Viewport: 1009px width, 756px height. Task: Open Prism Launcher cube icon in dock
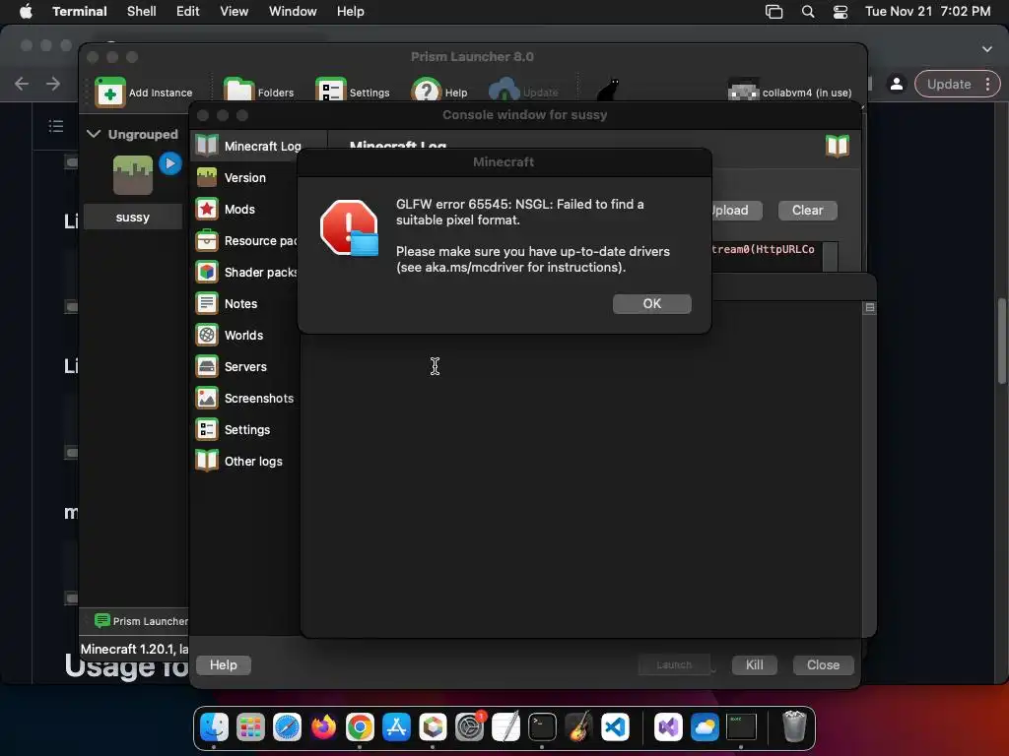[433, 727]
